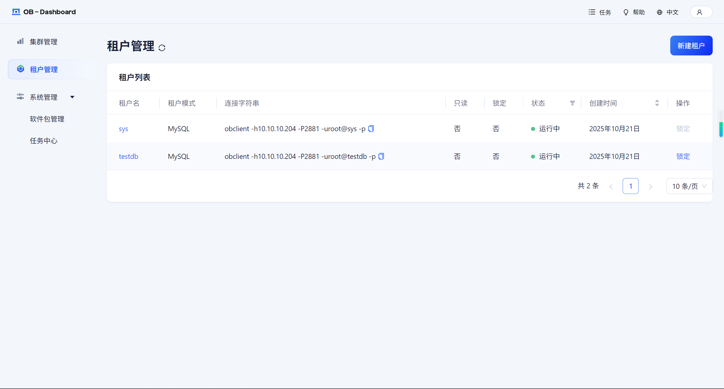Open the status column filter icon
Viewport: 724px width, 389px height.
[x=572, y=103]
